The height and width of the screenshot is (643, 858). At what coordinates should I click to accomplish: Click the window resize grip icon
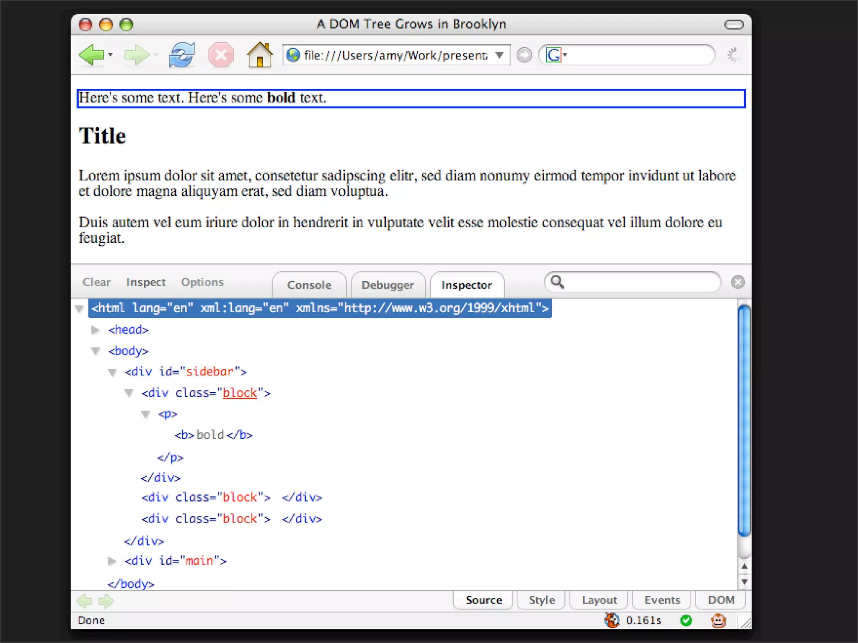coord(745,622)
